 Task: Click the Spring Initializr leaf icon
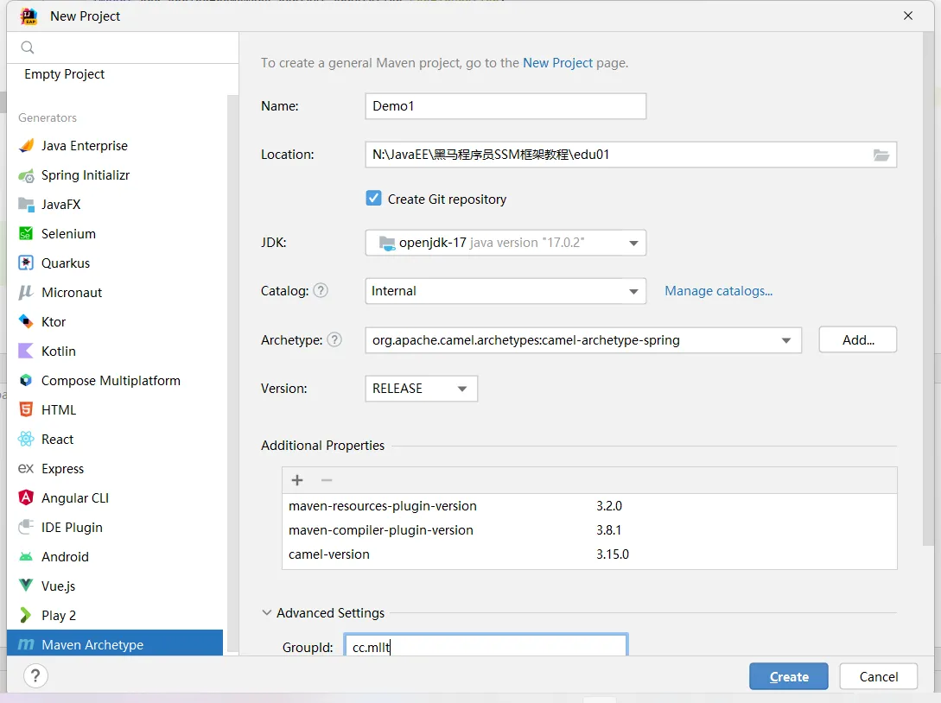26,175
